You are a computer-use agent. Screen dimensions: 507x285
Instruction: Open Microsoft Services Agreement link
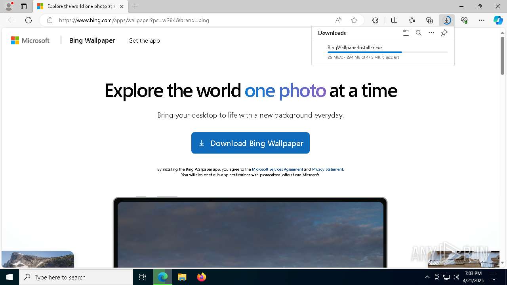[277, 169]
